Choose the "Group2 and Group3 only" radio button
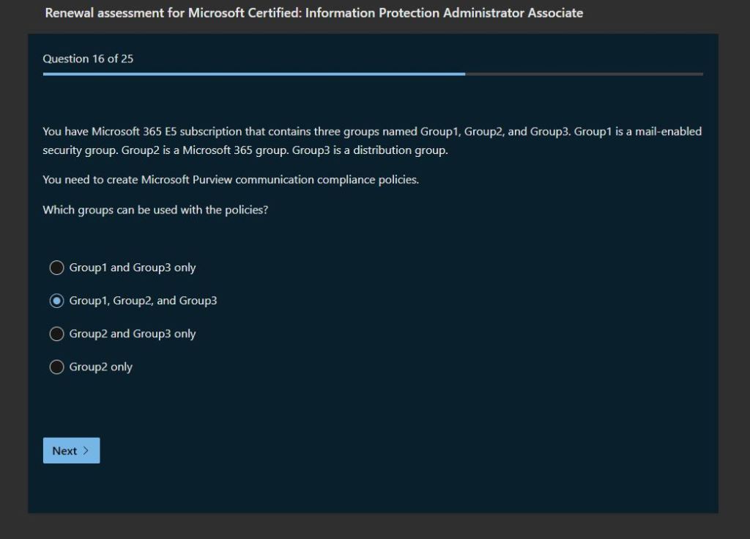Viewport: 750px width, 539px height. [56, 334]
